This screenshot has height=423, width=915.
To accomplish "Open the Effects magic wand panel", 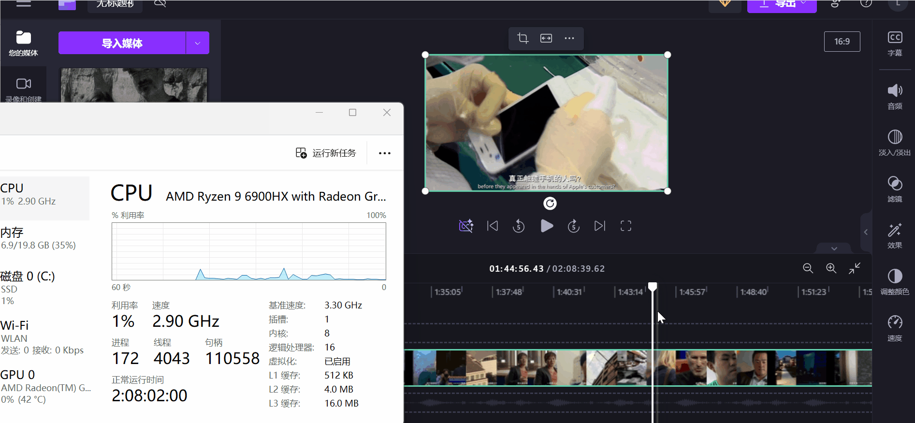I will [895, 236].
